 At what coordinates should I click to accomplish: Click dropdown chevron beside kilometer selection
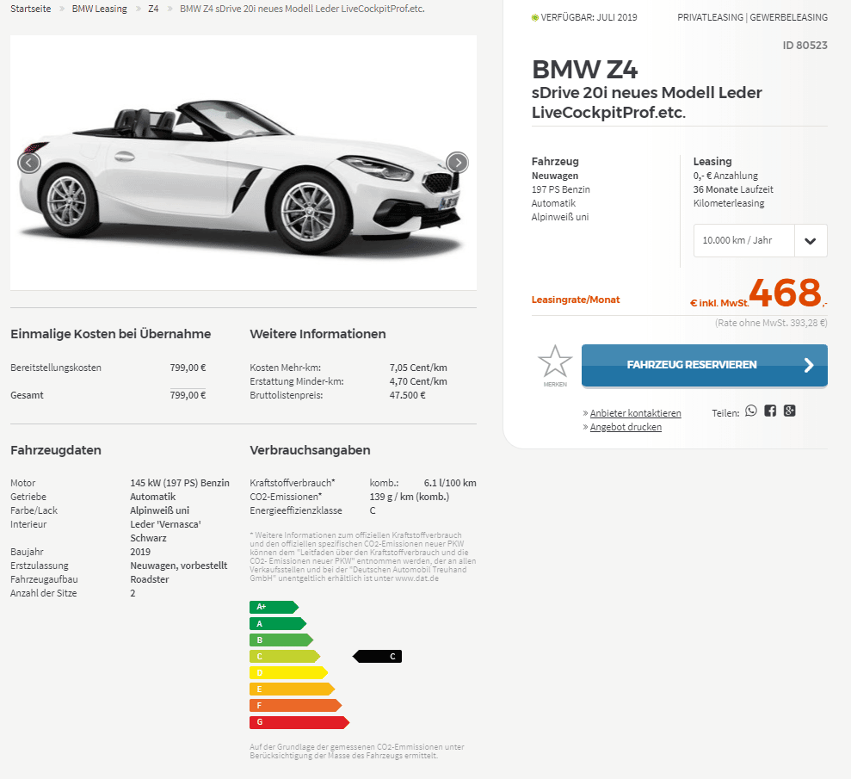[811, 241]
